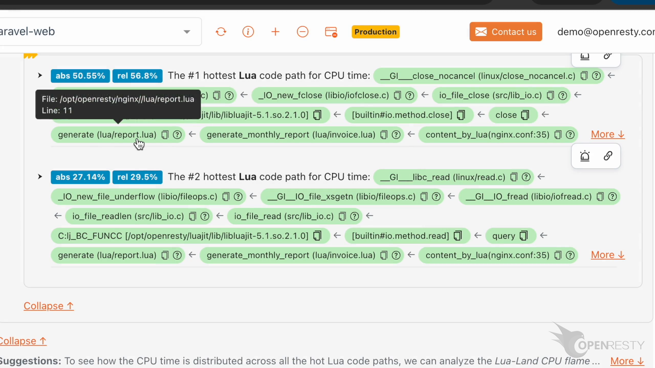Click the alarm bell icon above #2 path
This screenshot has width=655, height=368.
click(585, 156)
